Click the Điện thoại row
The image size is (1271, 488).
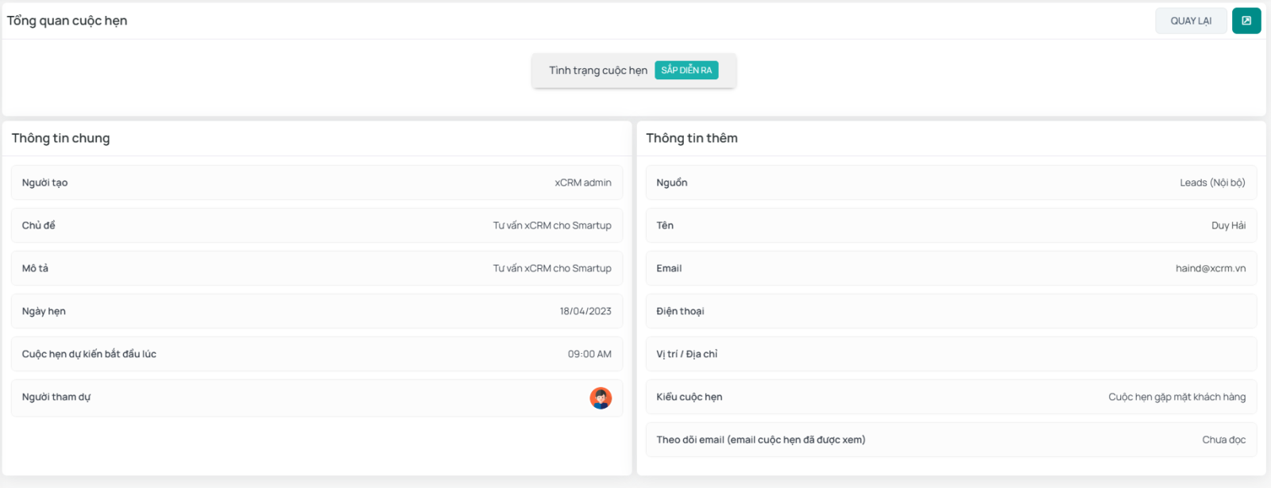(950, 311)
